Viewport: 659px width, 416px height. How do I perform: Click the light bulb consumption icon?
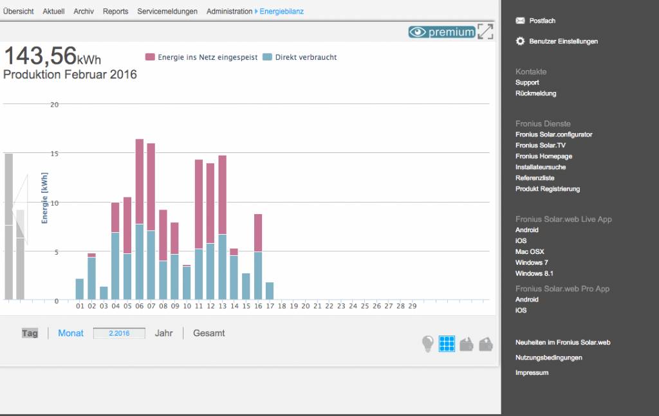[427, 344]
